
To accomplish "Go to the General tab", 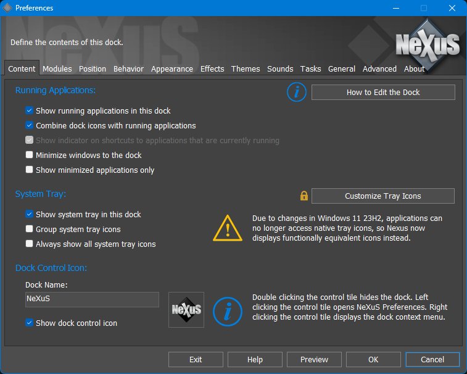I will (342, 69).
